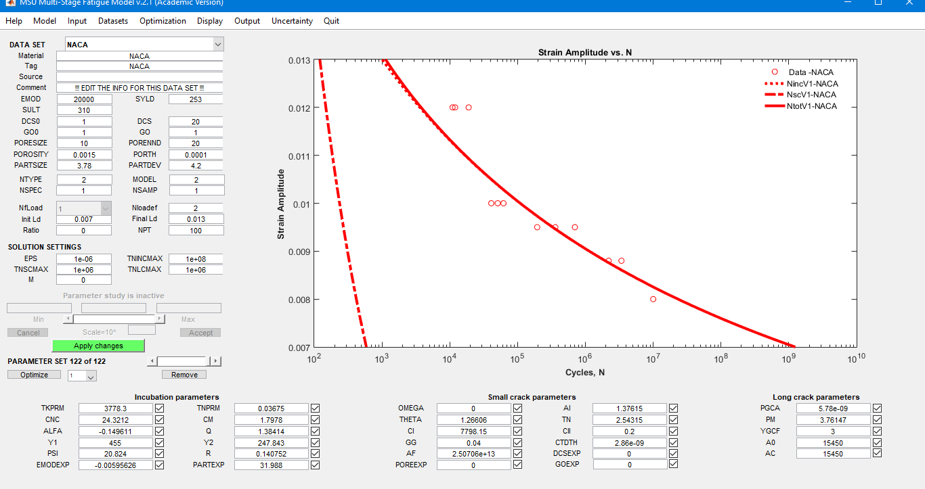925x489 pixels.
Task: Expand the dropdown beside the Optimize button
Action: coord(91,376)
